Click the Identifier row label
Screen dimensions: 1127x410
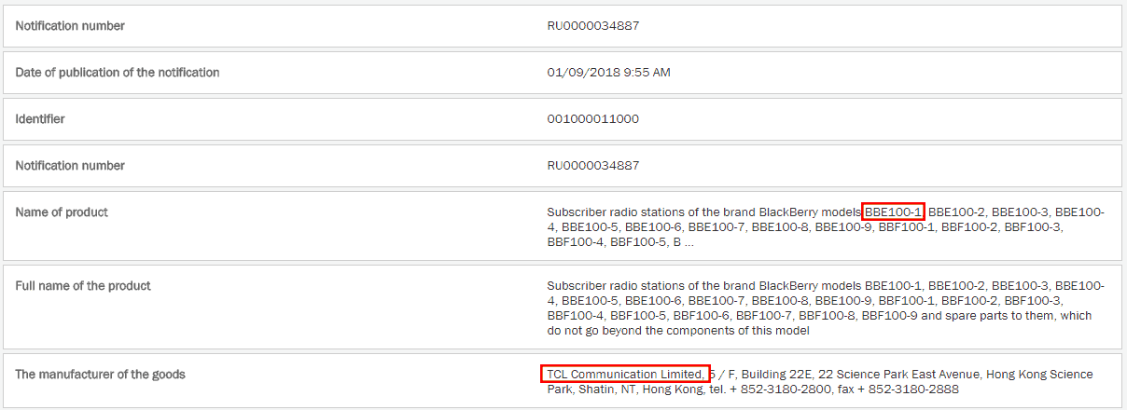pos(40,118)
